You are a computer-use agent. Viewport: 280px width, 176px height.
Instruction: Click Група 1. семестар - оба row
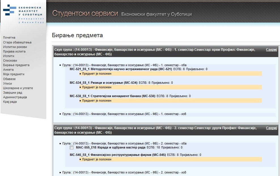(124, 65)
